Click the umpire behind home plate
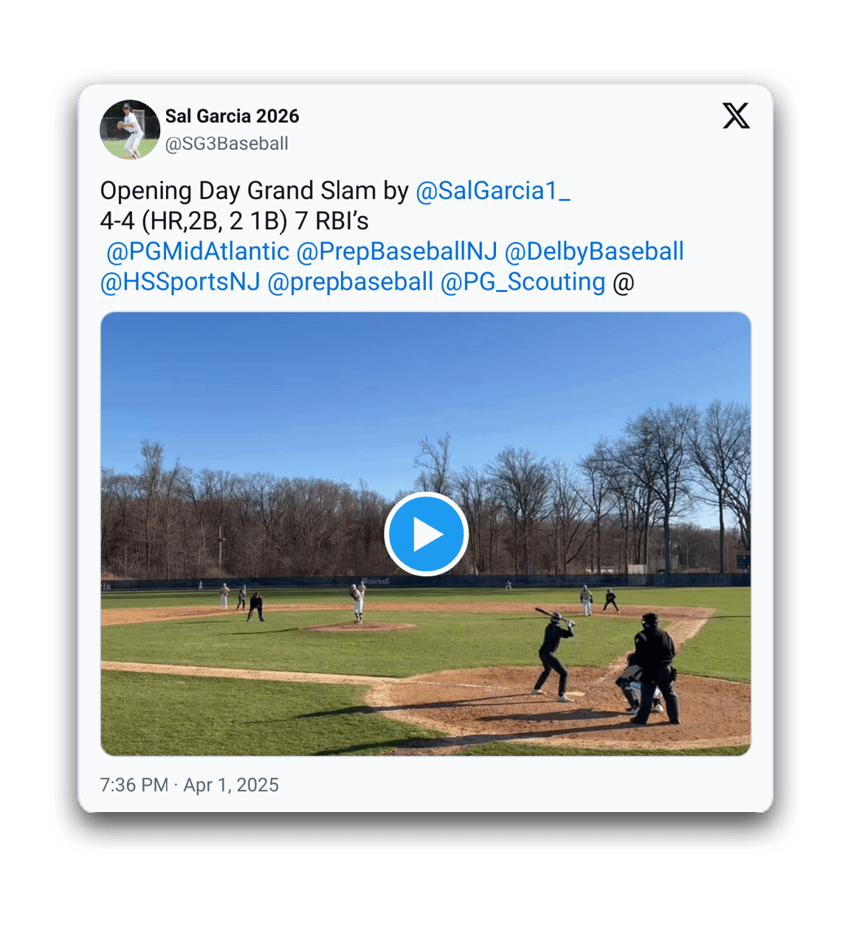Image resolution: width=851 pixels, height=950 pixels. tap(655, 668)
